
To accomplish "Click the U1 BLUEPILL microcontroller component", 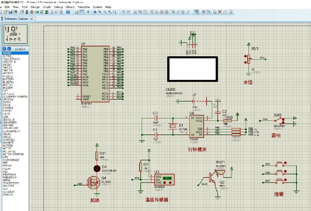I will (95, 74).
